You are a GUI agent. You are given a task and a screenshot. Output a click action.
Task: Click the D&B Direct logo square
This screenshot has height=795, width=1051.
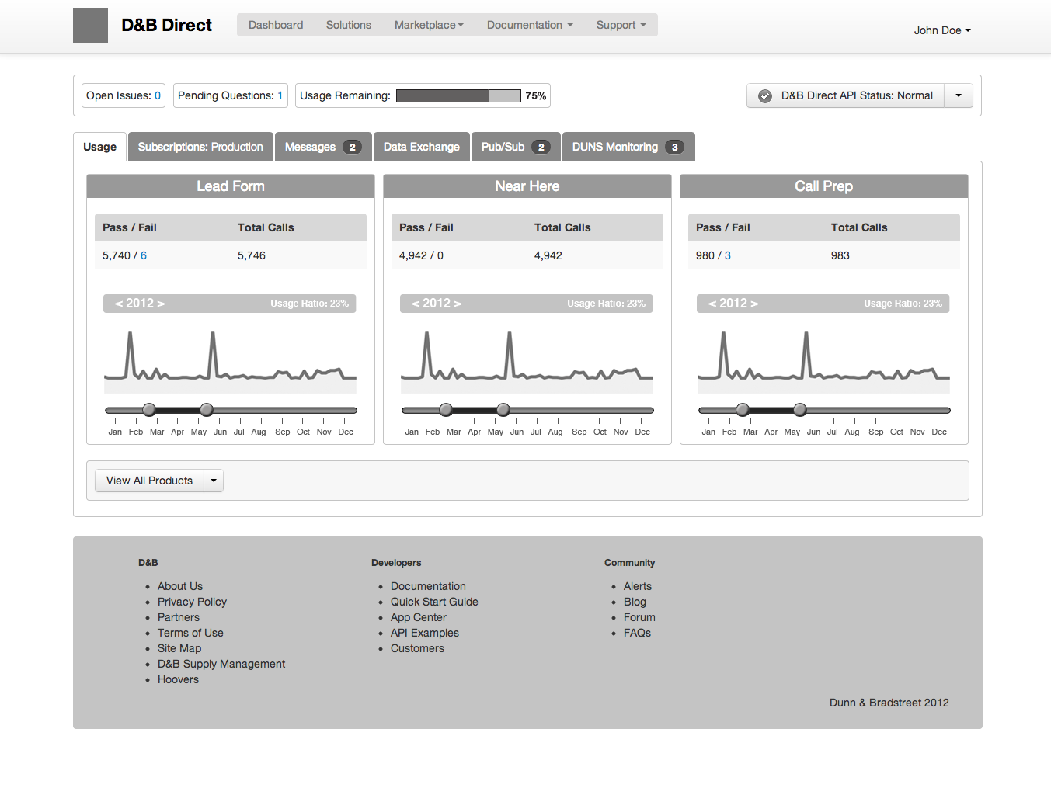point(90,25)
